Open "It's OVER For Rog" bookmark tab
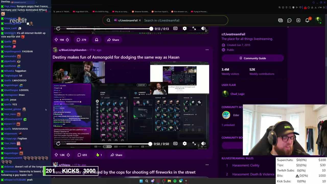The width and height of the screenshot is (327, 184). (101, 11)
